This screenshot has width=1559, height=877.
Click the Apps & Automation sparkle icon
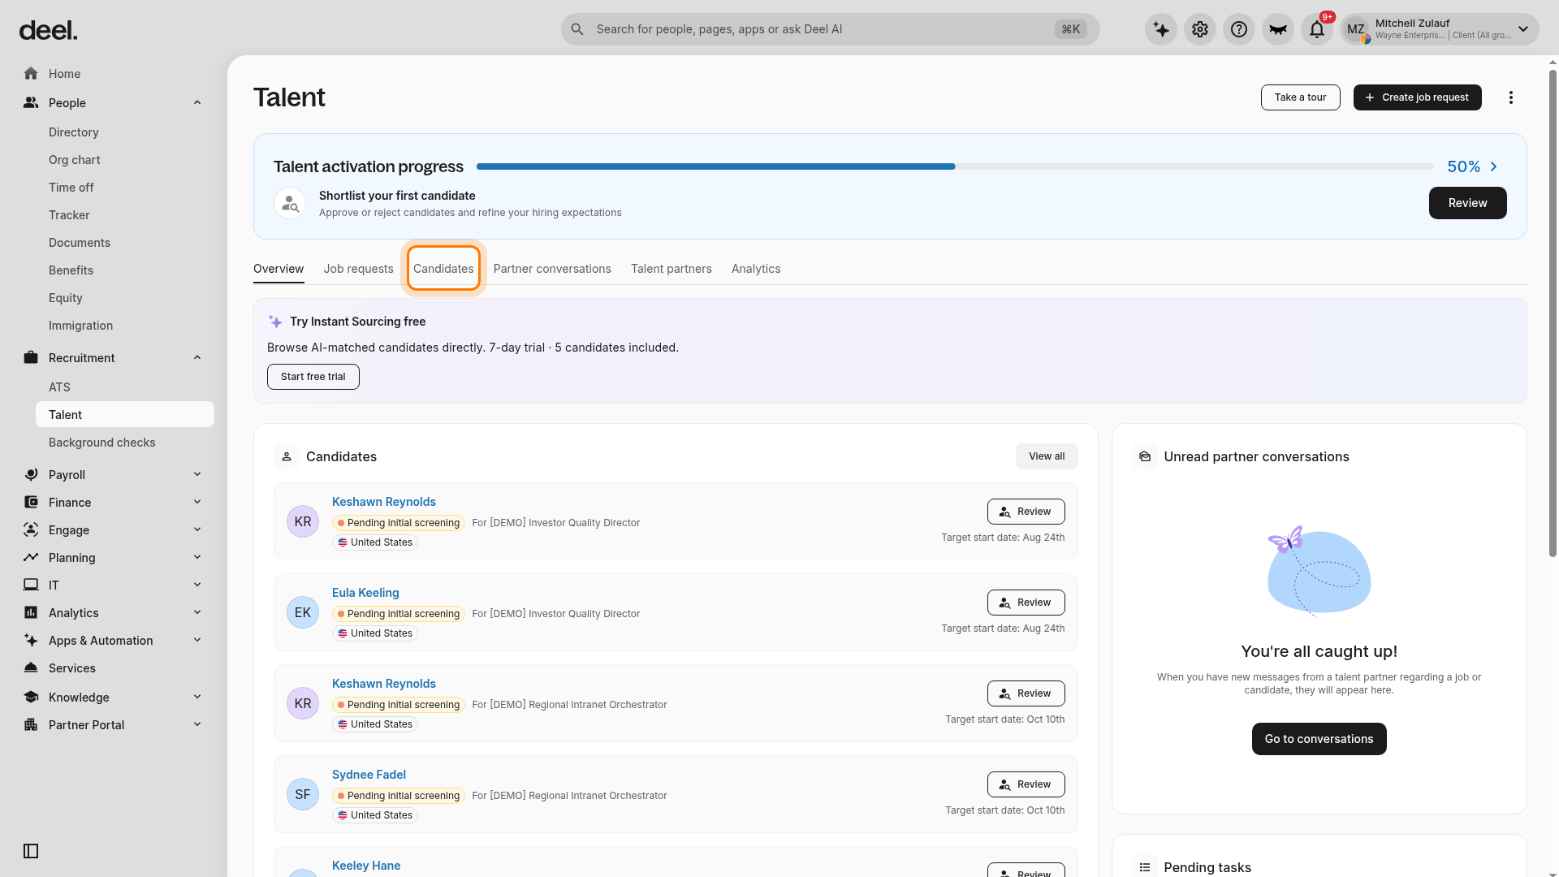(x=31, y=641)
